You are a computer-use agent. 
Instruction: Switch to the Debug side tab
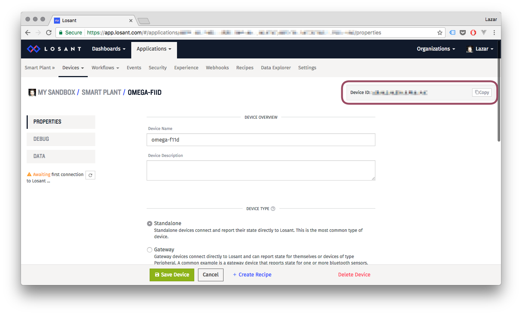(x=61, y=139)
